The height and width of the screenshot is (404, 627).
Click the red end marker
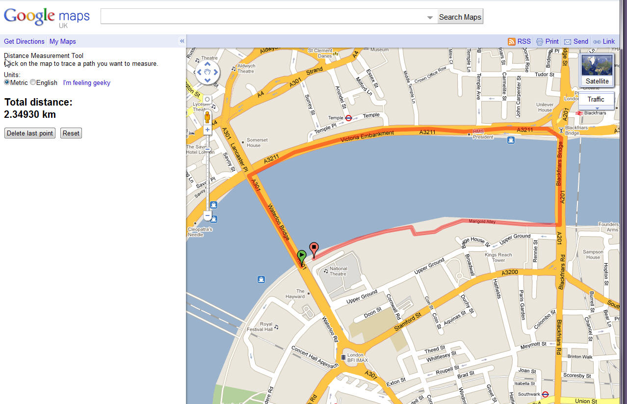tap(314, 249)
